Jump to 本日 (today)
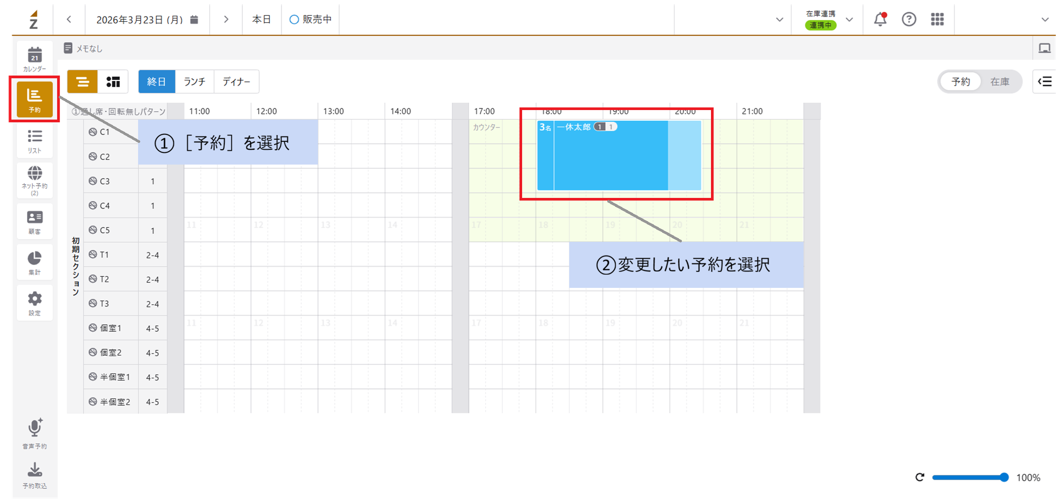Image resolution: width=1058 pixels, height=499 pixels. pos(261,20)
